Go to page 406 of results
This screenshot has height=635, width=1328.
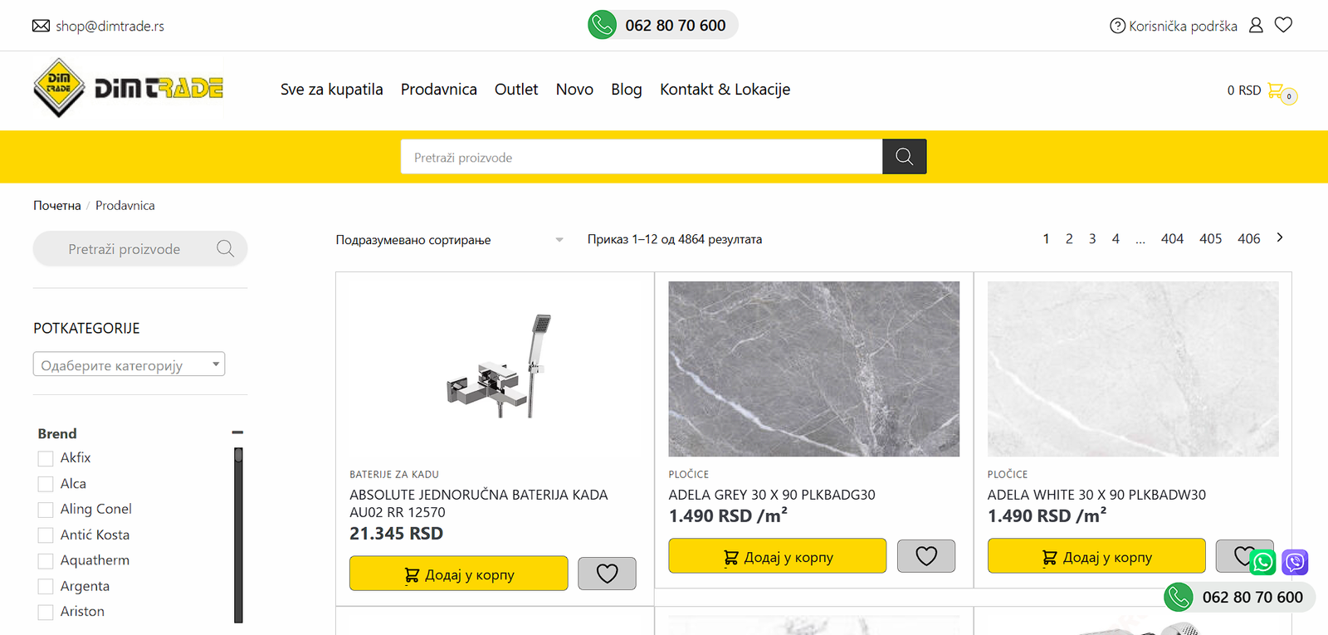pyautogui.click(x=1248, y=239)
